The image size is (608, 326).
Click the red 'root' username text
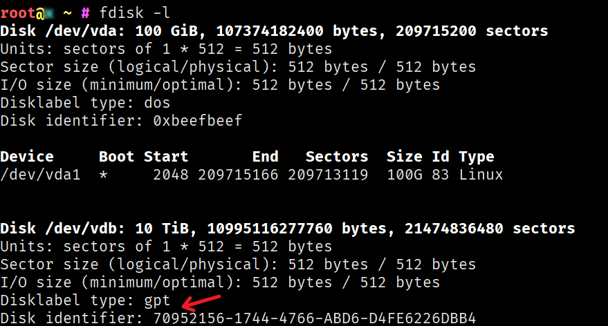pyautogui.click(x=18, y=14)
